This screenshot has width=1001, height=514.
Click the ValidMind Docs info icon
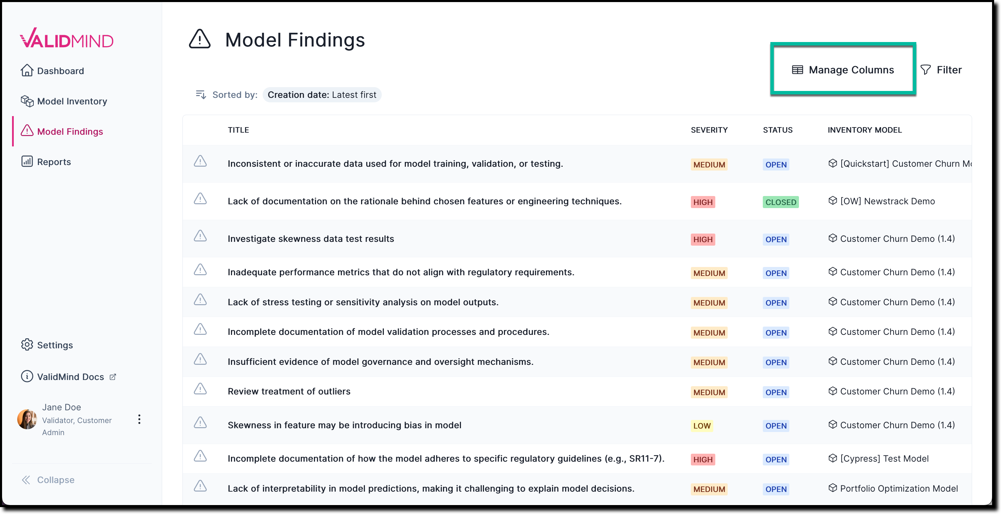click(x=27, y=377)
